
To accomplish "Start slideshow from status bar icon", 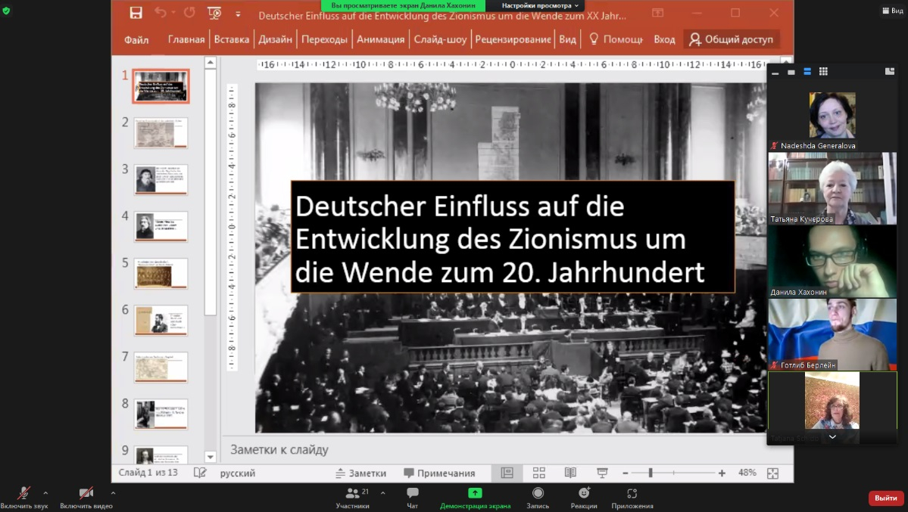I will pyautogui.click(x=602, y=473).
